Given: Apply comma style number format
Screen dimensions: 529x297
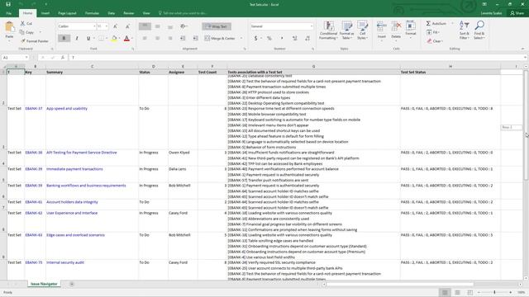Looking at the screenshot, I should coord(282,39).
